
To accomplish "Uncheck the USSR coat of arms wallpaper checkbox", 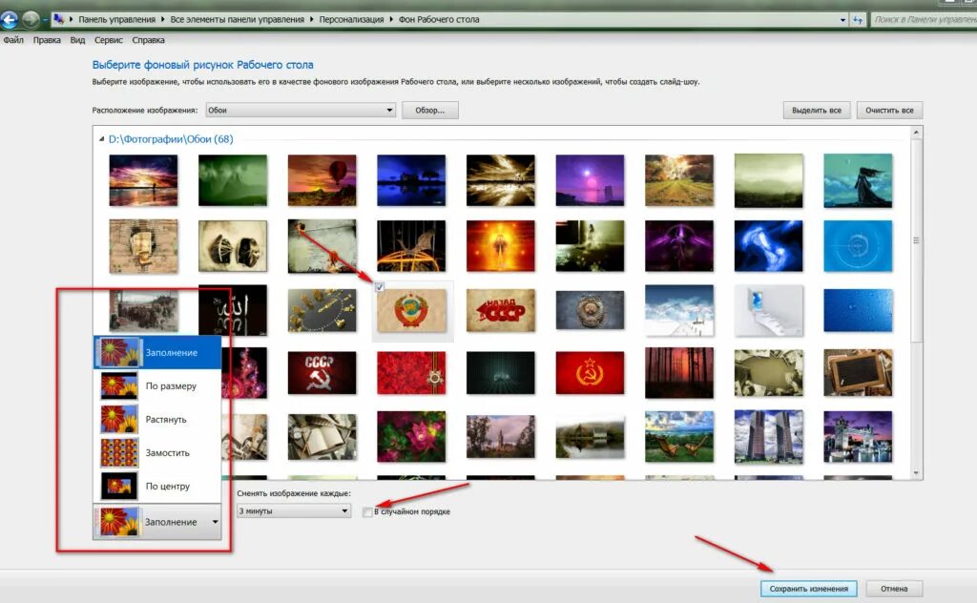I will (x=380, y=287).
